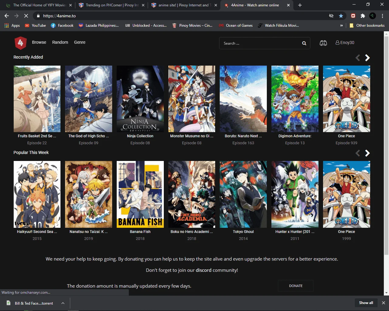Expand hidden bookmarks chevron
389x311 pixels.
tap(342, 26)
